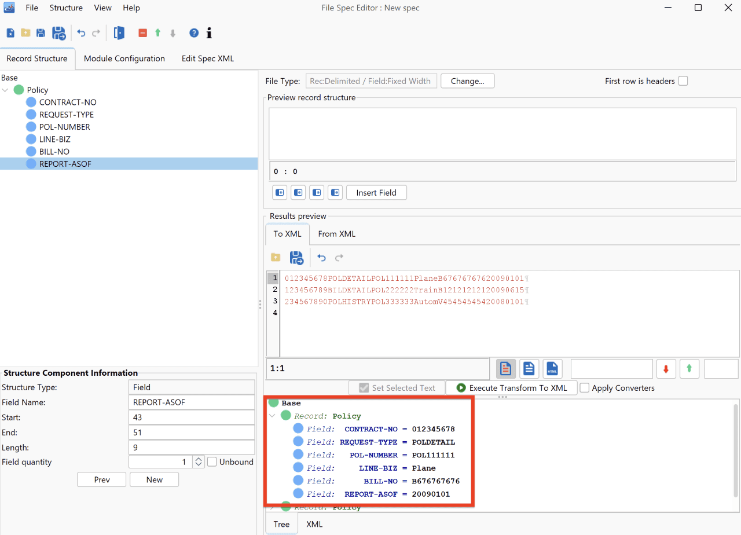The image size is (741, 535).
Task: Click the Prev button
Action: [x=102, y=479]
